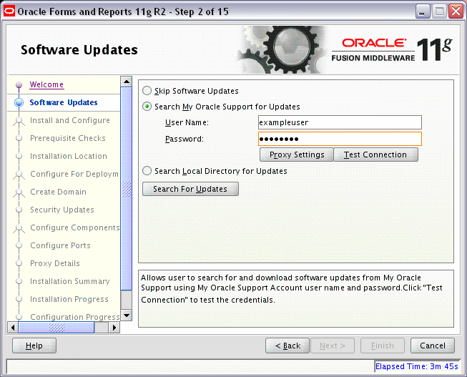Click the Installation Location step
Image resolution: width=467 pixels, height=377 pixels.
[x=69, y=156]
